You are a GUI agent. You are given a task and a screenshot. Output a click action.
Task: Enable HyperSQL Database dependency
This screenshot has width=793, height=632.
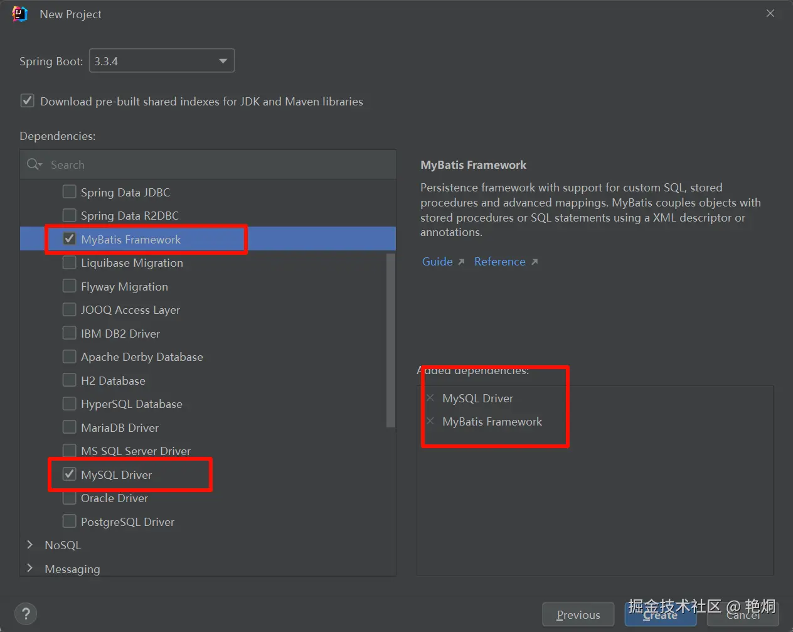[x=70, y=404]
